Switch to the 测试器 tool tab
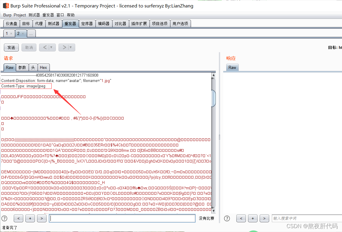 point(54,24)
